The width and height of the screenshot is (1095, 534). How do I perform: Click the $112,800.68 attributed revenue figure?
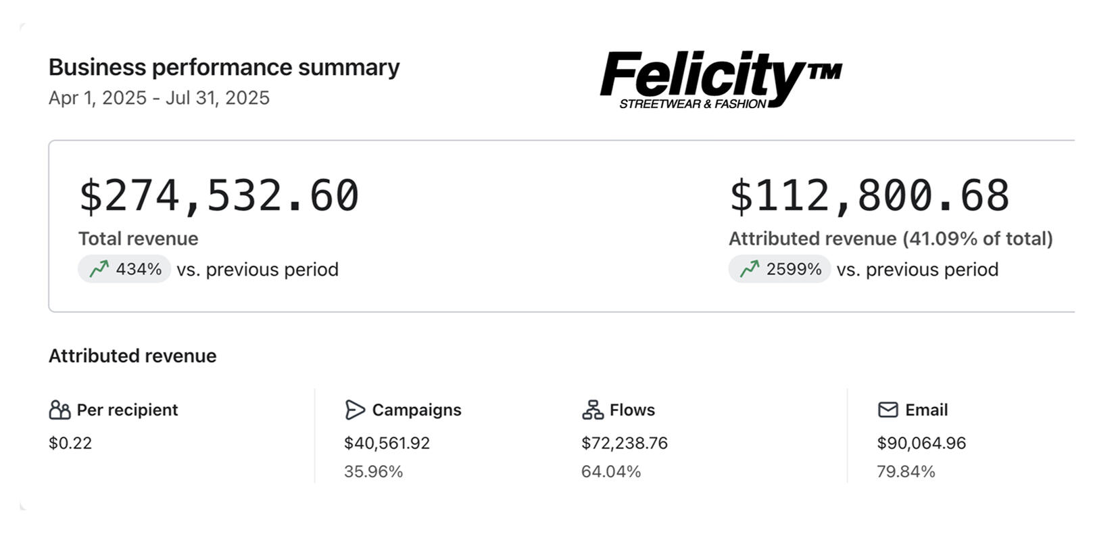tap(869, 196)
